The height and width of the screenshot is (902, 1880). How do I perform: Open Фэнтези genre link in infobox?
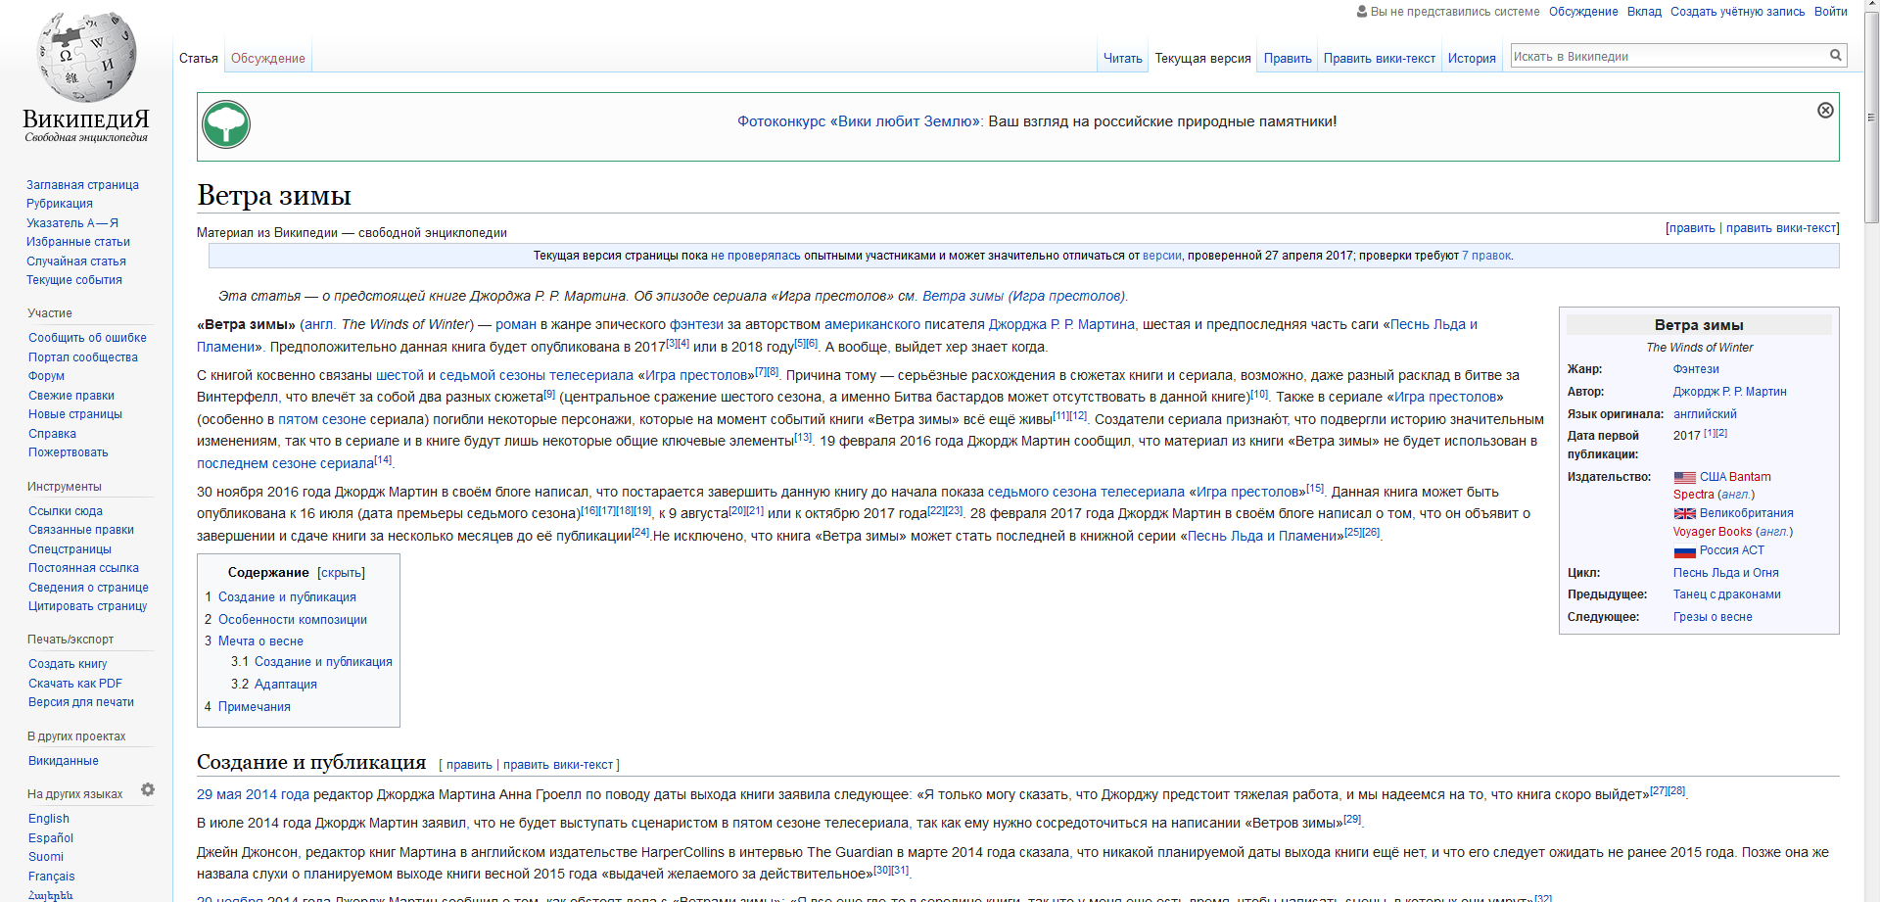point(1696,369)
